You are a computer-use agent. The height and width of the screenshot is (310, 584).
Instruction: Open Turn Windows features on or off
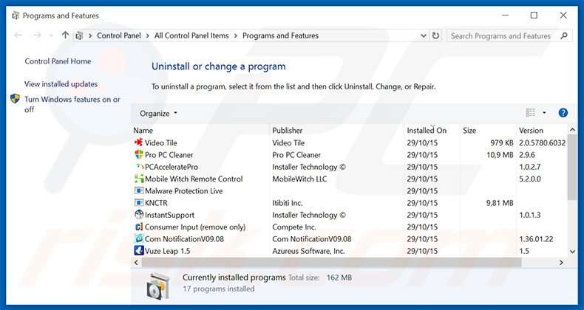[x=72, y=104]
